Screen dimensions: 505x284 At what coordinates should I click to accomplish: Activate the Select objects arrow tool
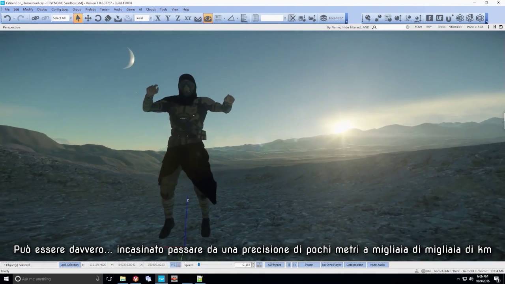tap(78, 18)
